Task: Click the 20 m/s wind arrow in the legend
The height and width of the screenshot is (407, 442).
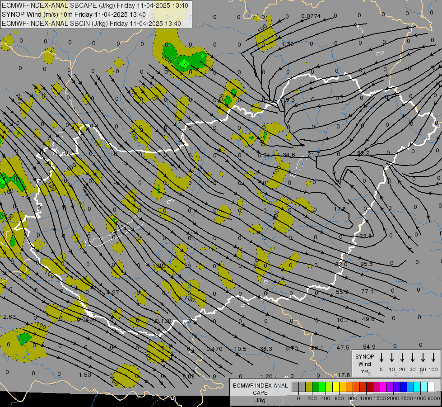Action: (x=402, y=358)
